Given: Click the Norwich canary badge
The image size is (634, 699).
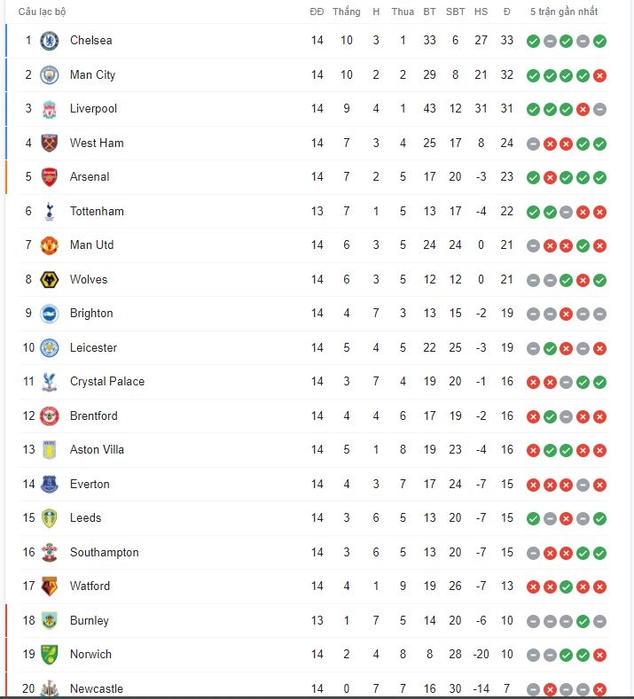Looking at the screenshot, I should [x=49, y=655].
